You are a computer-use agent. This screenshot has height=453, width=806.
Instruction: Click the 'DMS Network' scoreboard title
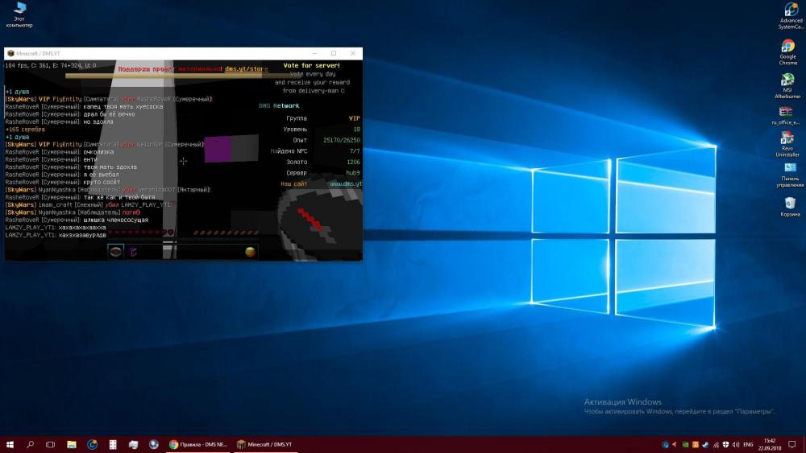(x=279, y=105)
